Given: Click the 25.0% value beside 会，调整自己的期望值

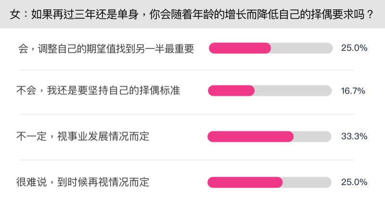Looking at the screenshot, I should [x=354, y=48].
